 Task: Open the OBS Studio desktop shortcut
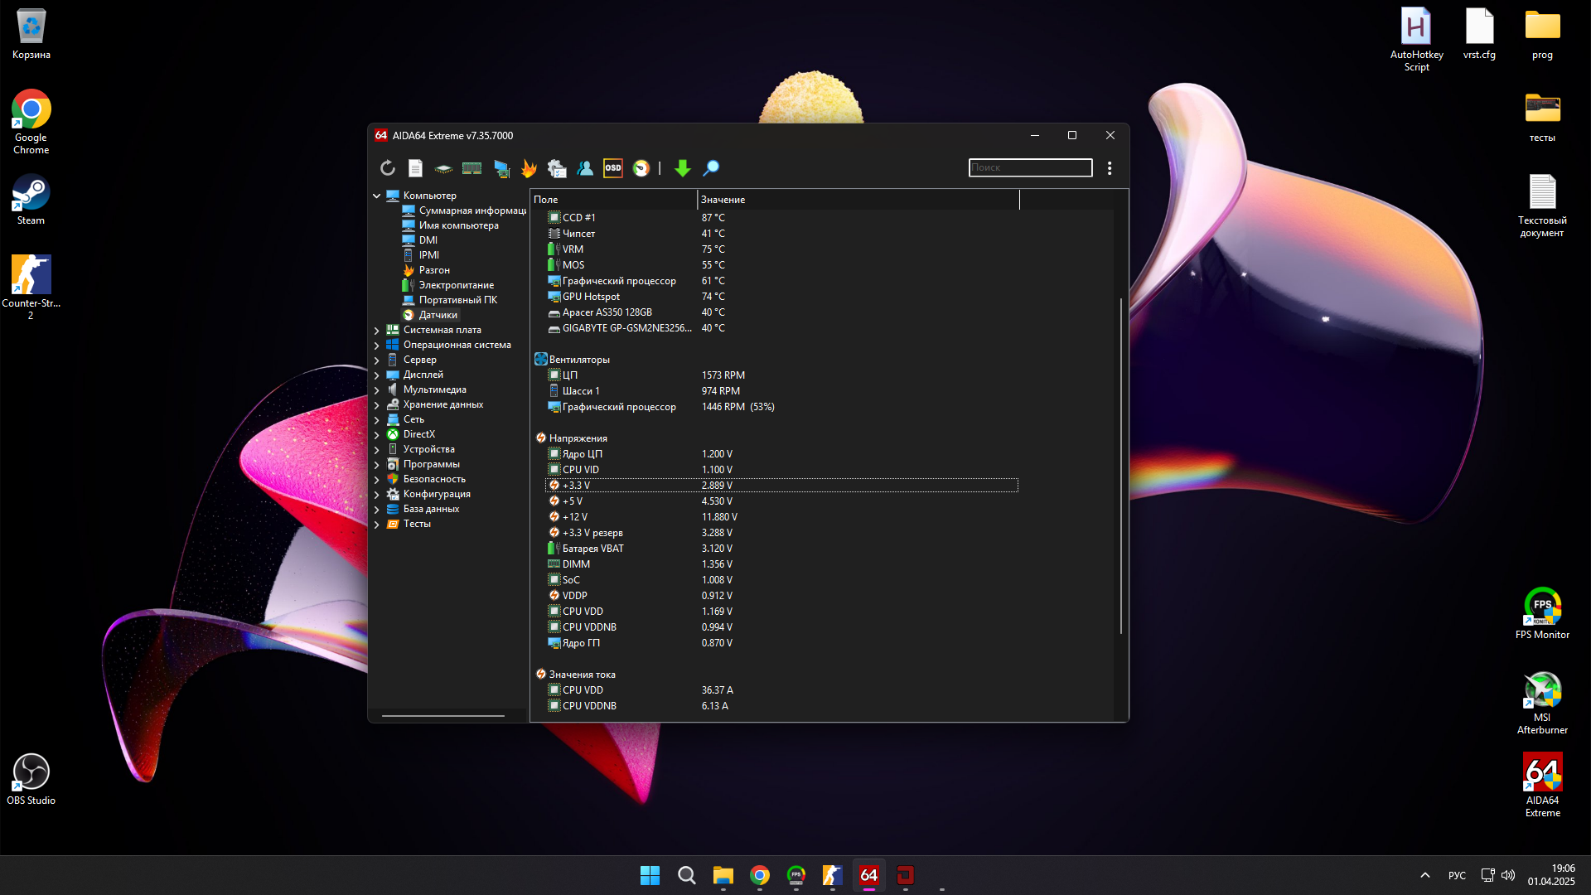tap(31, 779)
